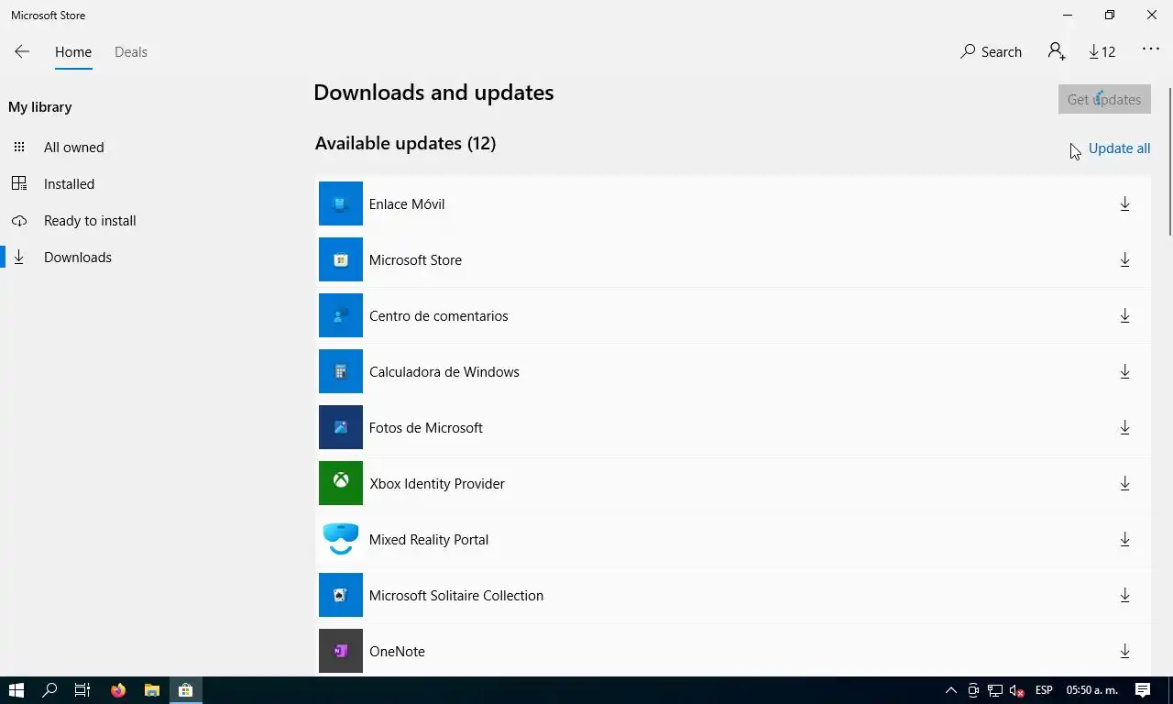
Task: Open the Mixed Reality Portal headset icon
Action: (x=341, y=539)
